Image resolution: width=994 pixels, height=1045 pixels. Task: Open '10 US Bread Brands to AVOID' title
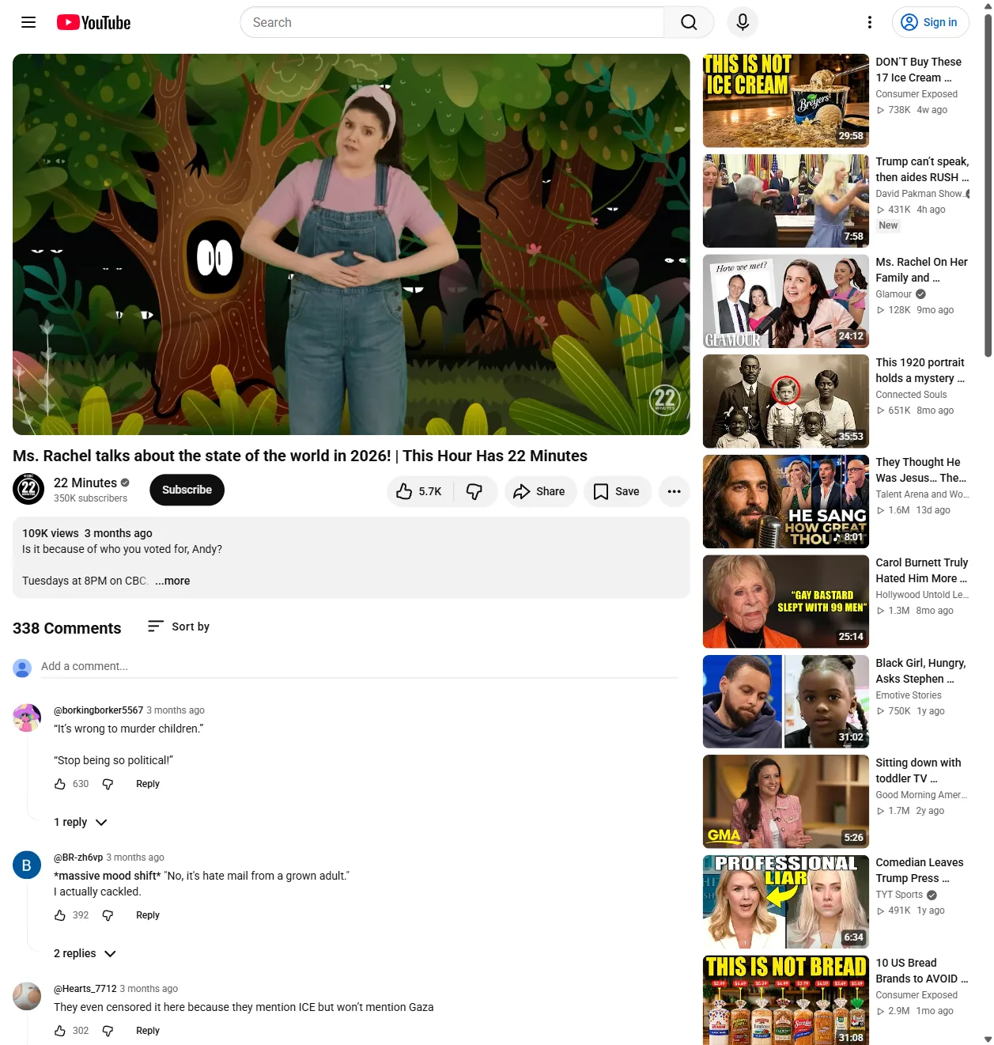click(922, 971)
